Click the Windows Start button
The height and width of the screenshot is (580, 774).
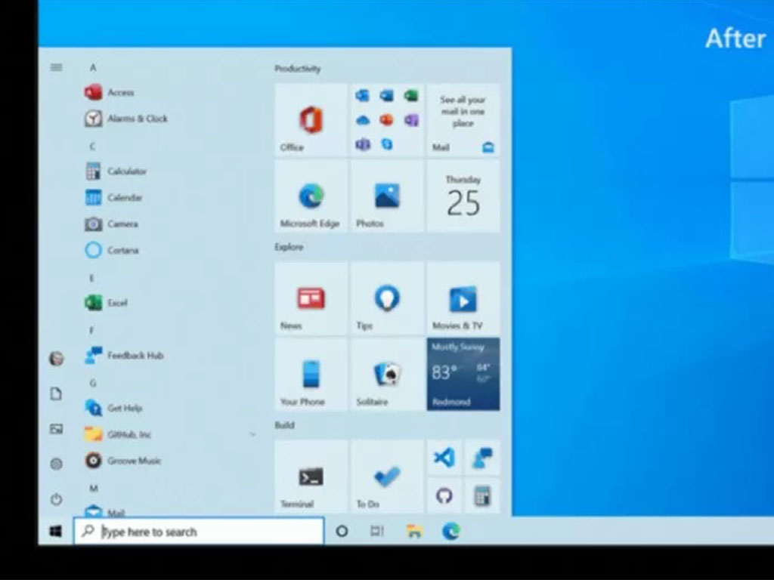click(x=56, y=531)
